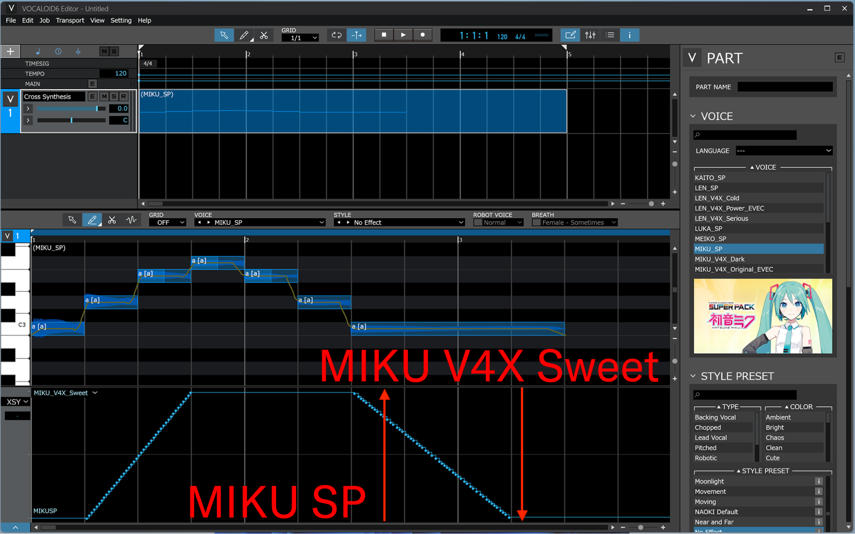Open the Transport menu
This screenshot has height=534, width=855.
[x=70, y=20]
